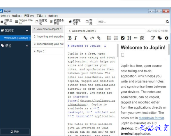
Task: Insert a checkbox item from the toolbar
Action: click(123, 38)
